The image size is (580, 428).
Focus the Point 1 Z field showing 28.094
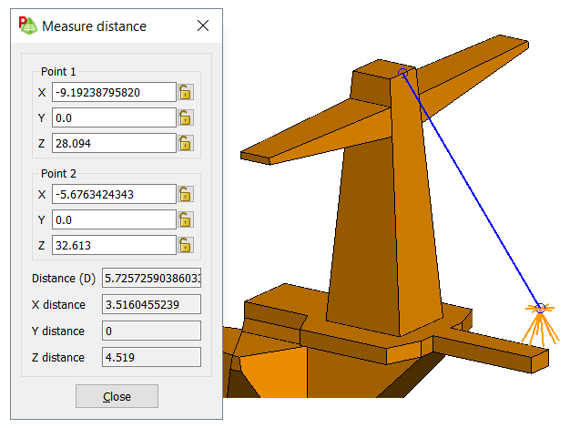coord(114,143)
